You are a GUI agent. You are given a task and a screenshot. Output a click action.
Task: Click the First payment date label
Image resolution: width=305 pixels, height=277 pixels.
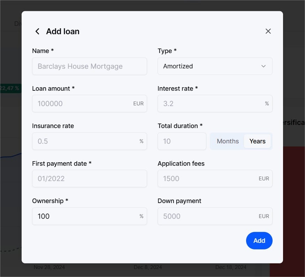[62, 164]
